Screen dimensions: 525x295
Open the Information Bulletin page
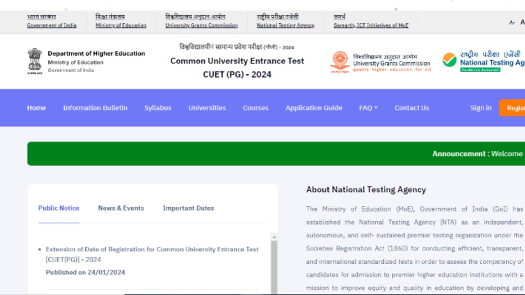pos(95,108)
